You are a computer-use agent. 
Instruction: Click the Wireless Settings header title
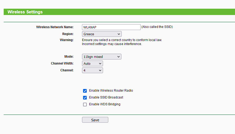click(x=25, y=12)
